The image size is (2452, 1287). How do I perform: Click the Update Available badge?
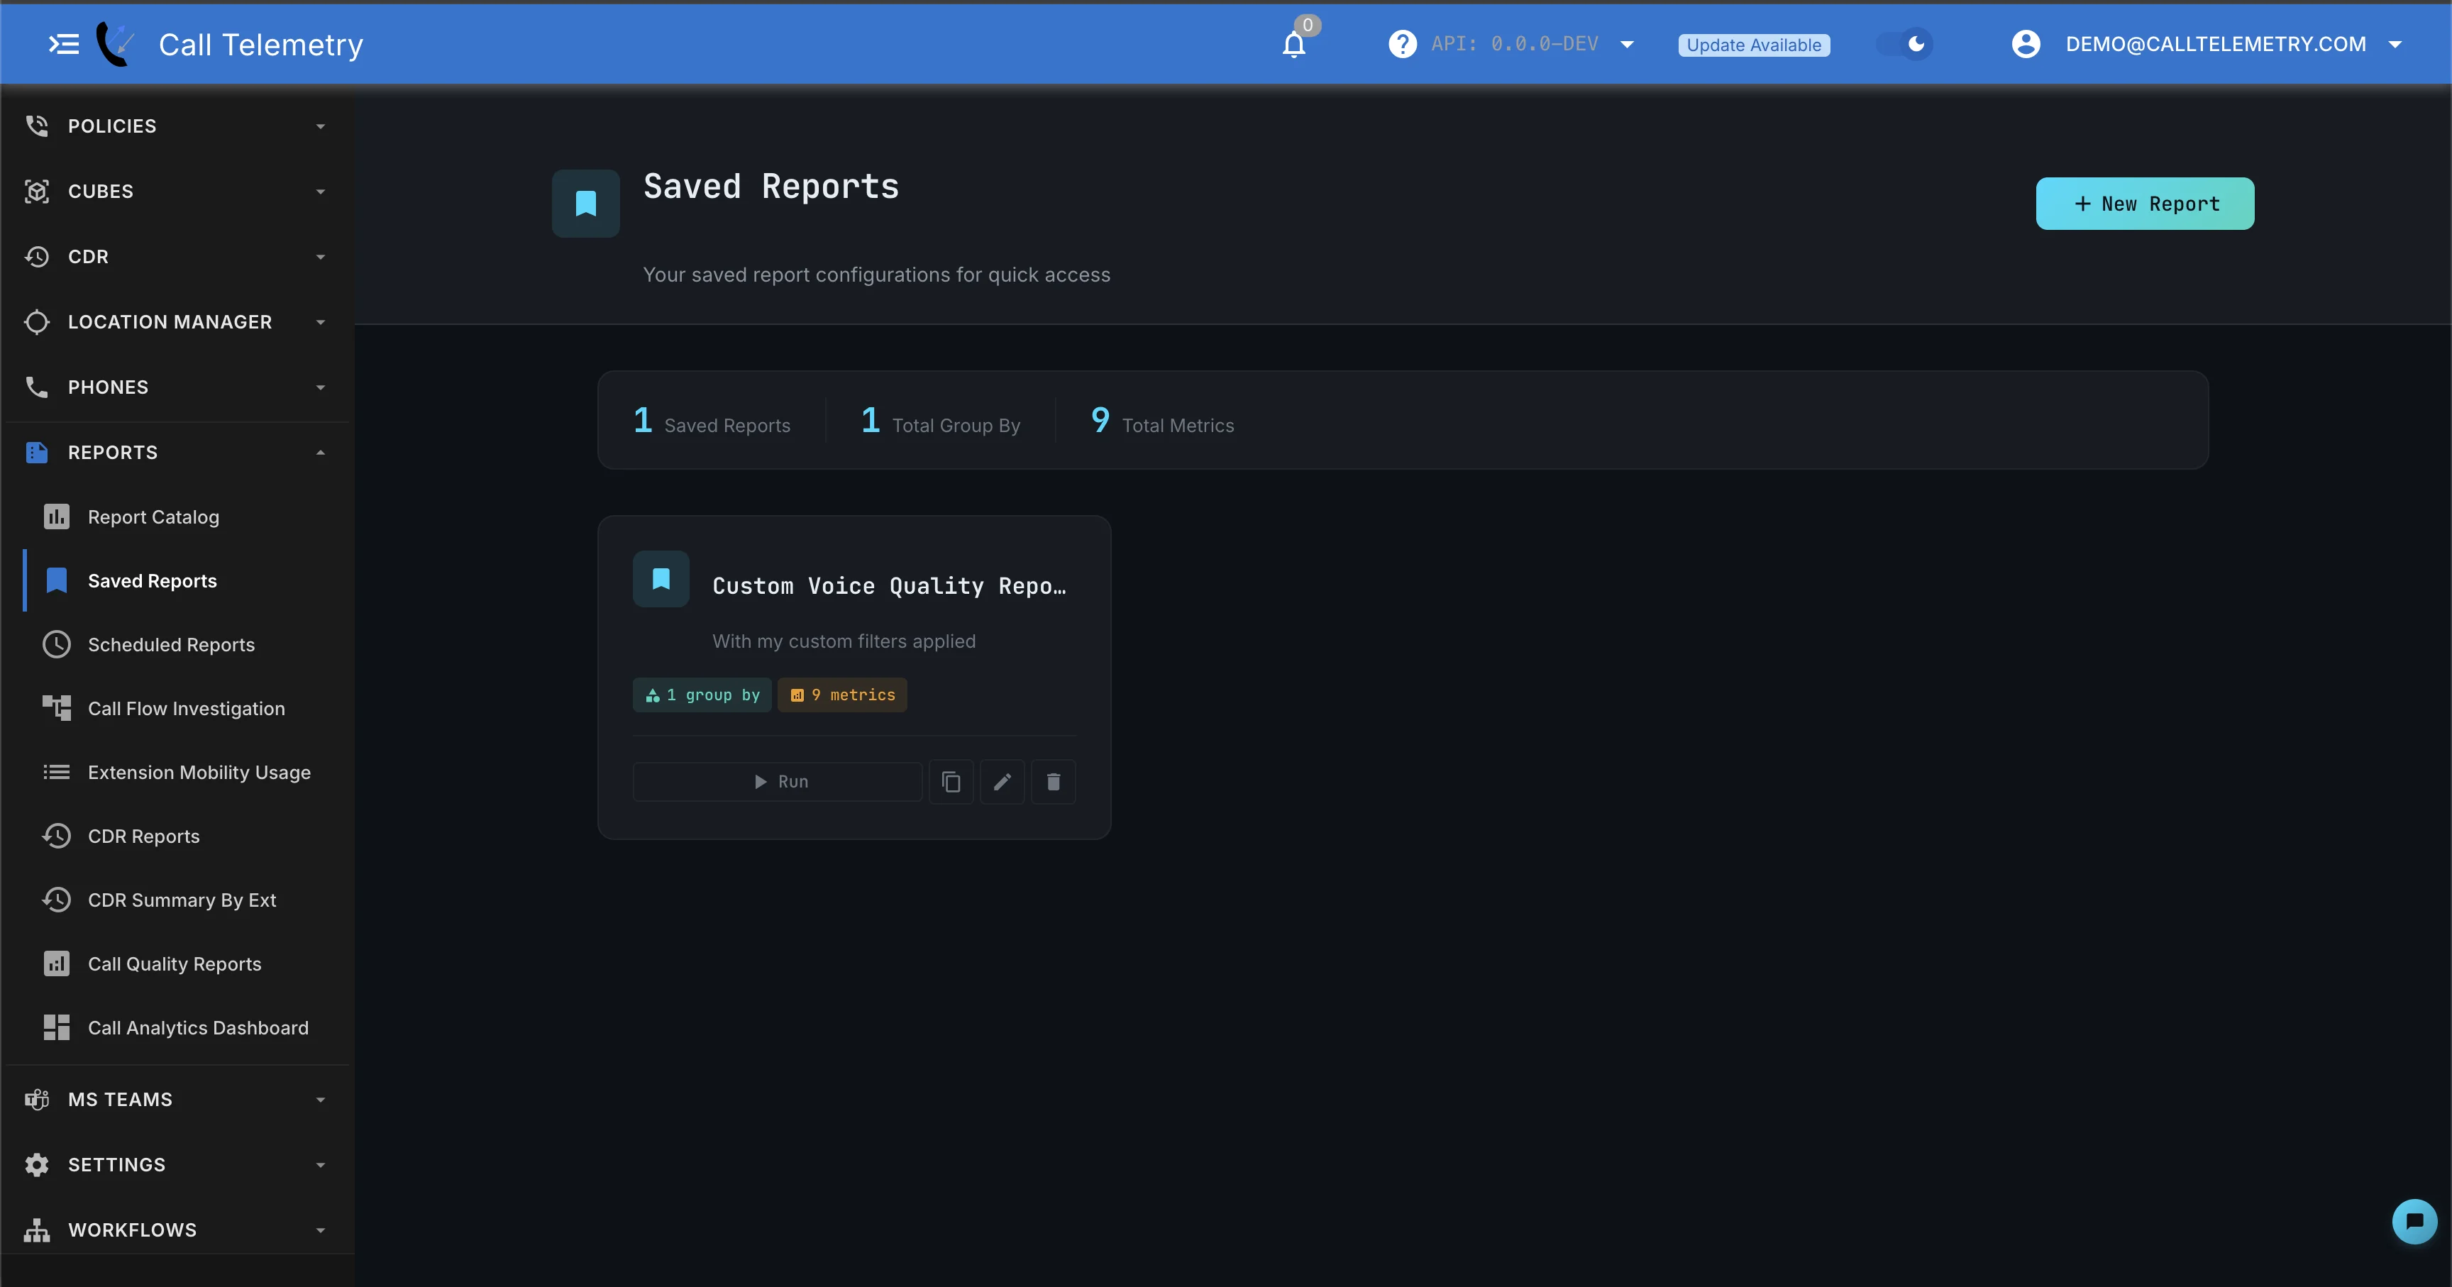[x=1753, y=45]
